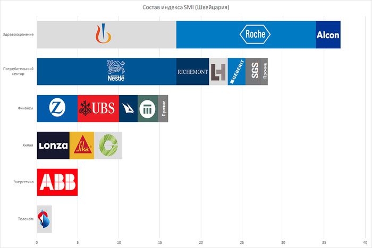
Task: Click the 35 axis tick label
Action: [324, 242]
